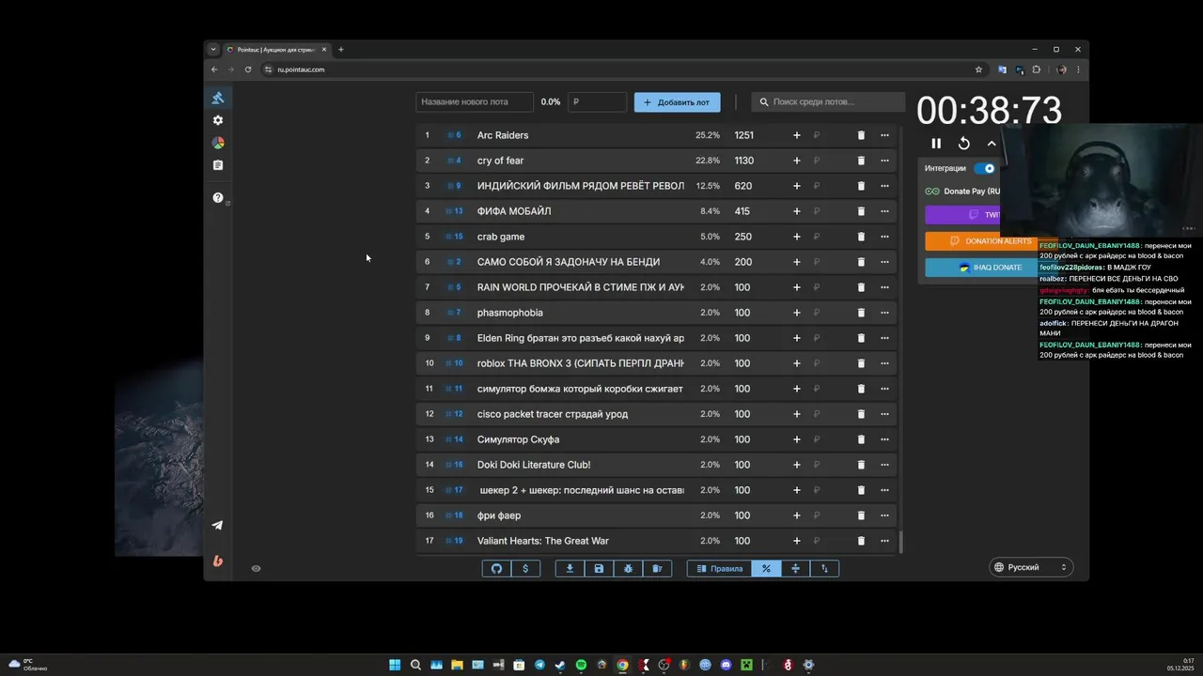Open a new browser tab
The image size is (1203, 676).
(x=341, y=50)
